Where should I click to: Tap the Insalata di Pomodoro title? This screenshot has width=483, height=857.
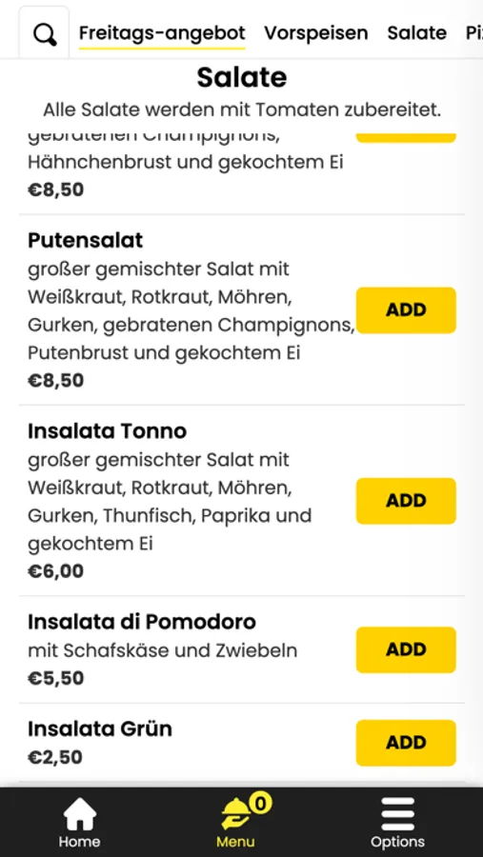tap(142, 622)
